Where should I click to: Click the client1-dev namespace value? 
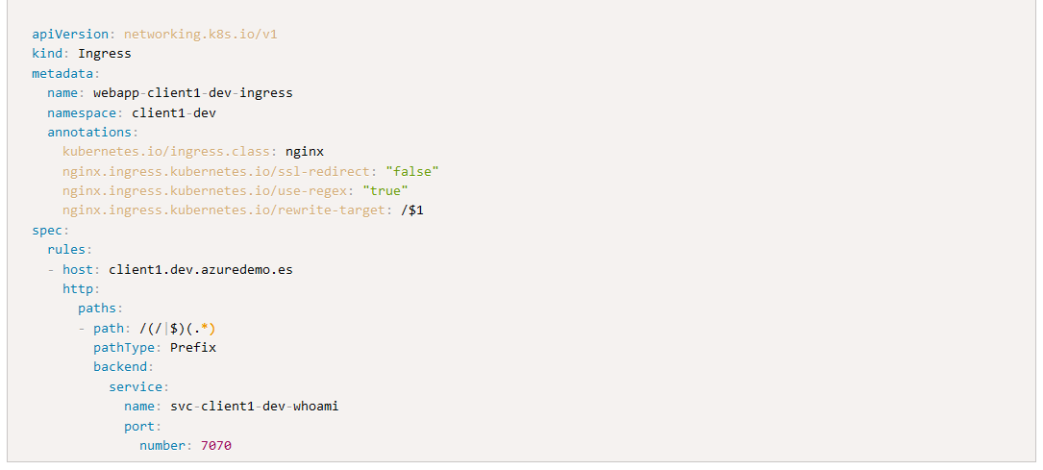(174, 113)
